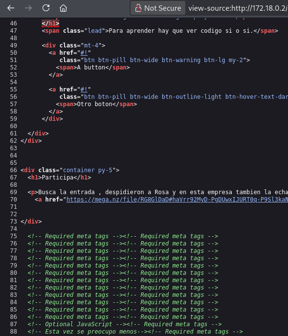Click the 'btn-warning' class name on line 51

pos(181,60)
